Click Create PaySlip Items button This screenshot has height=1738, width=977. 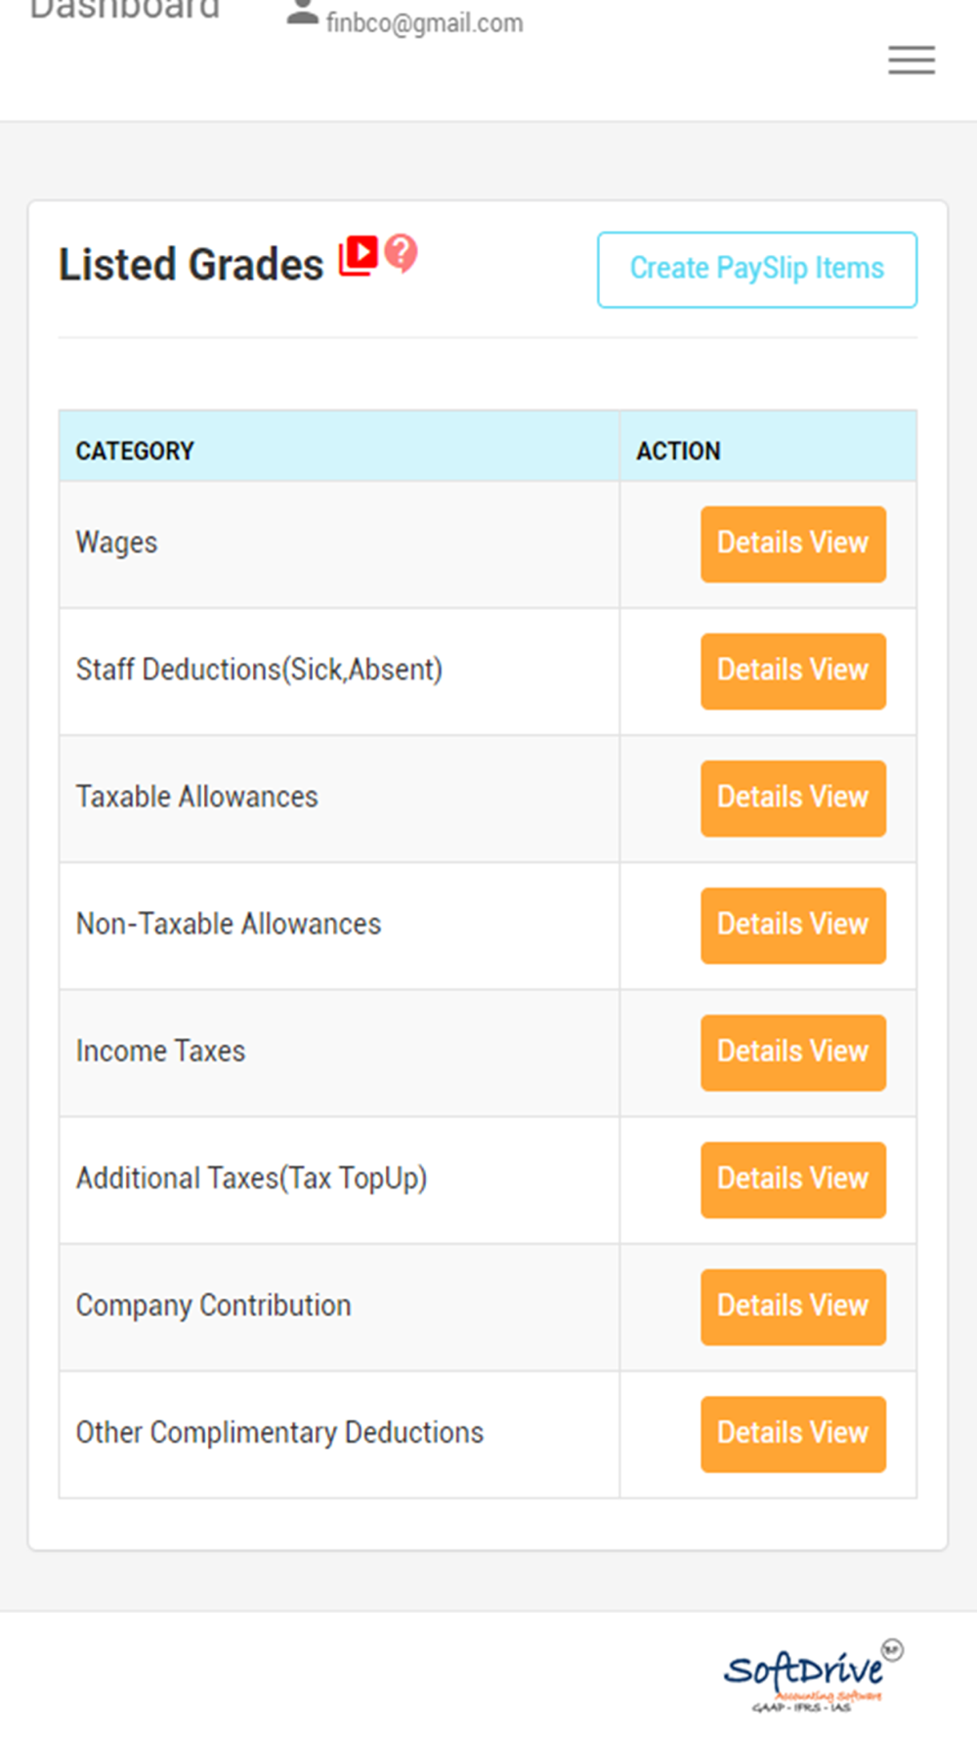757,270
